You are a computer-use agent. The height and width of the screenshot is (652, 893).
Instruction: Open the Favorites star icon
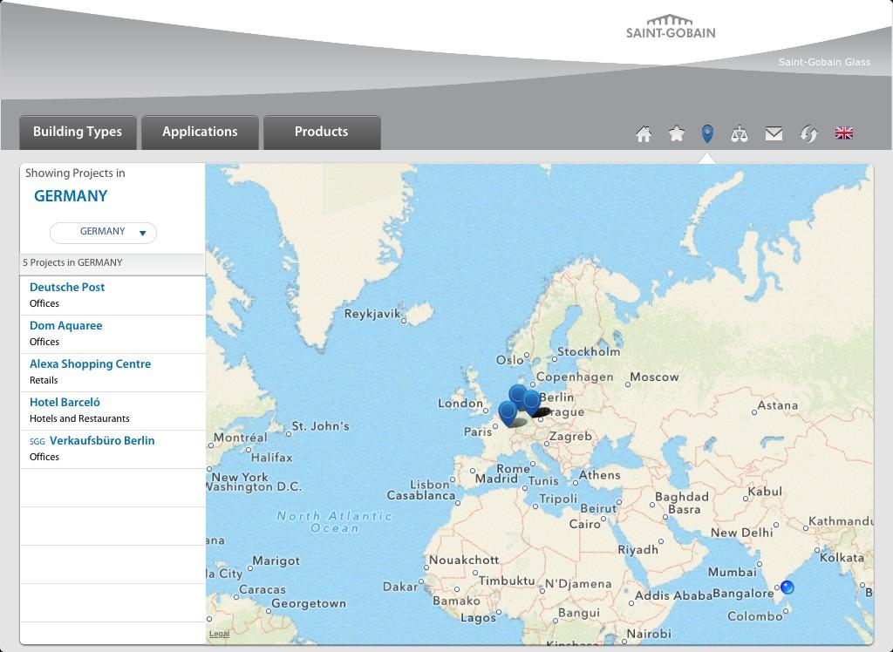coord(677,134)
